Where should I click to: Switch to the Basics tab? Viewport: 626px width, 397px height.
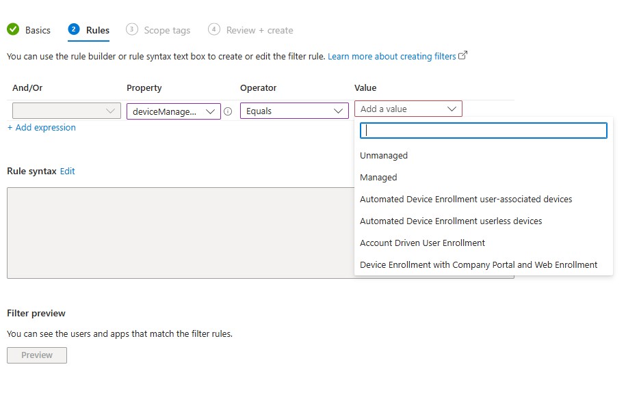click(38, 30)
